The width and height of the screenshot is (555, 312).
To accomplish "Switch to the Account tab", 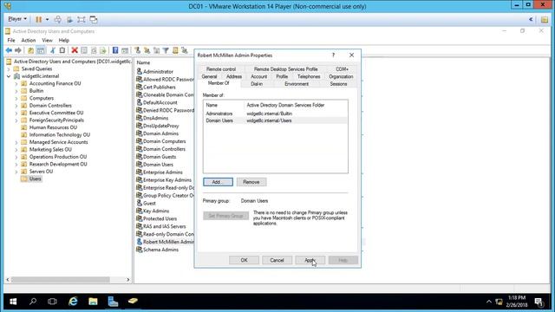I will 258,76.
